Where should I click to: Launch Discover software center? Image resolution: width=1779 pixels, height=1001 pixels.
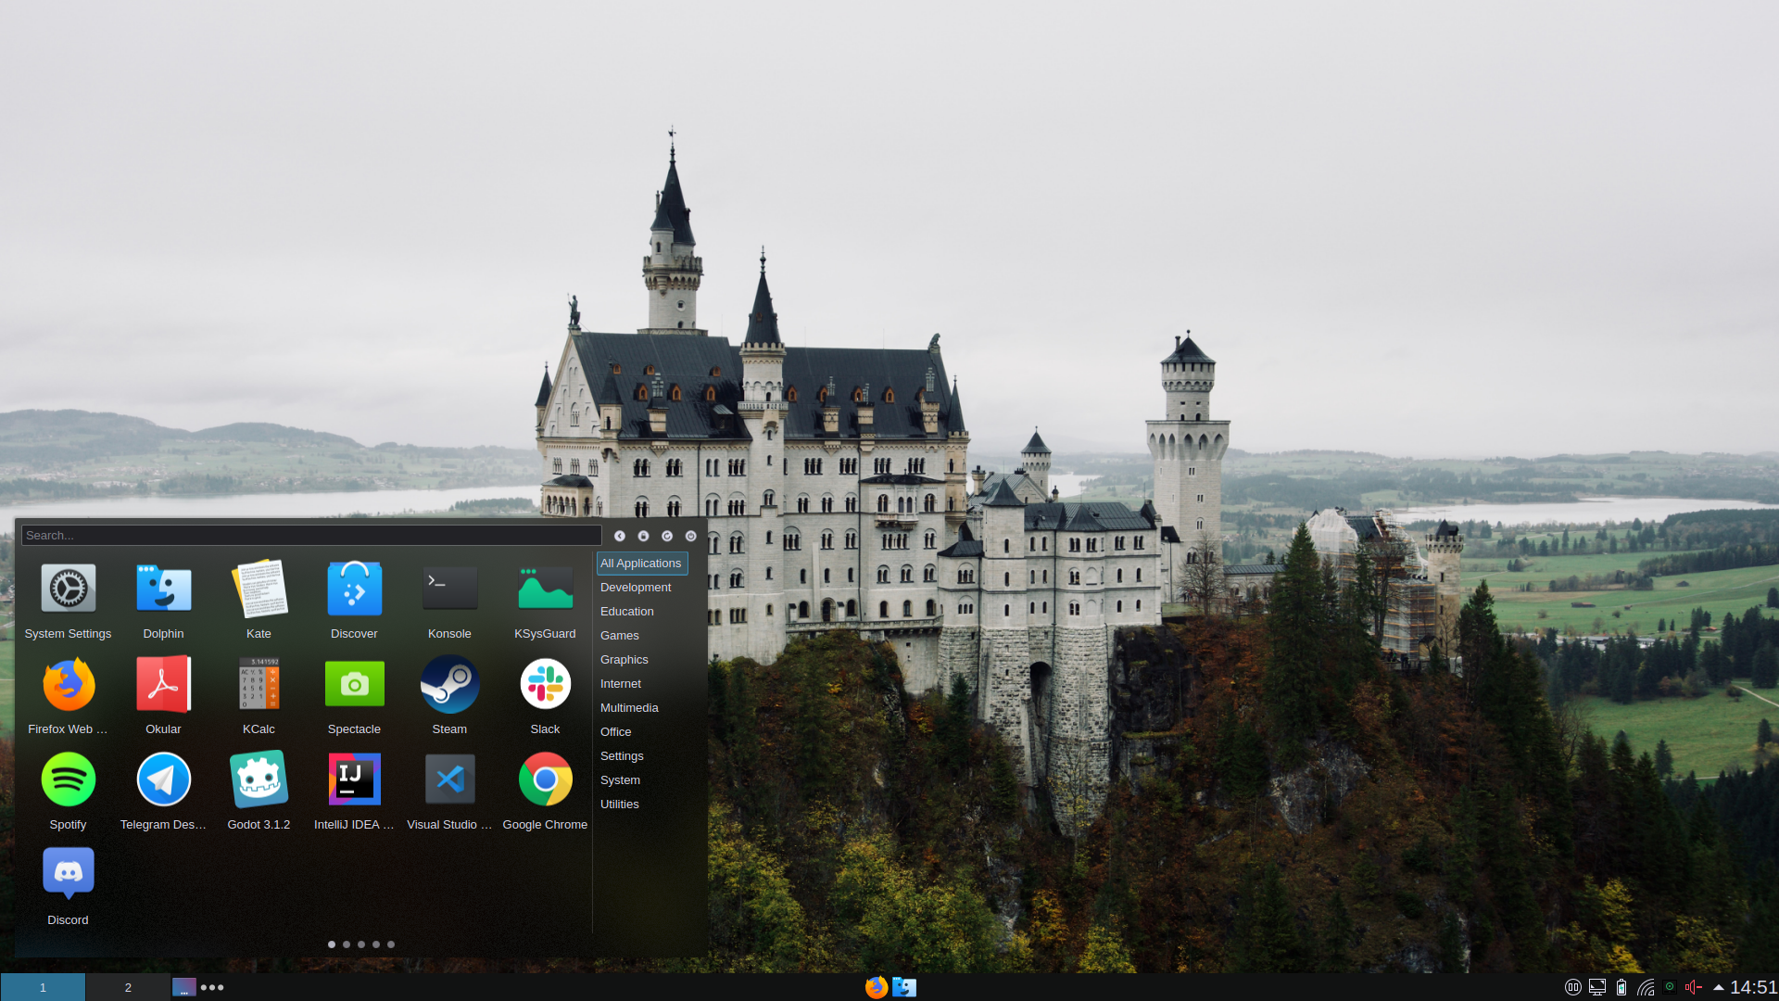click(x=354, y=600)
